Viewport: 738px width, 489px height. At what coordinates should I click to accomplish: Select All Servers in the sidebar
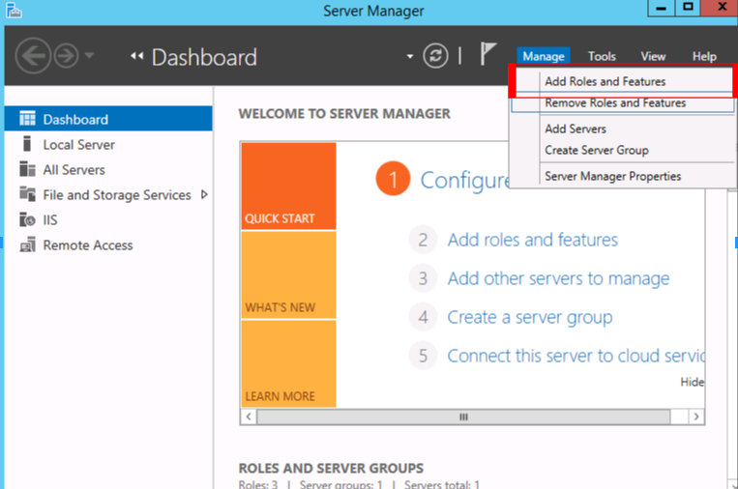(108, 169)
